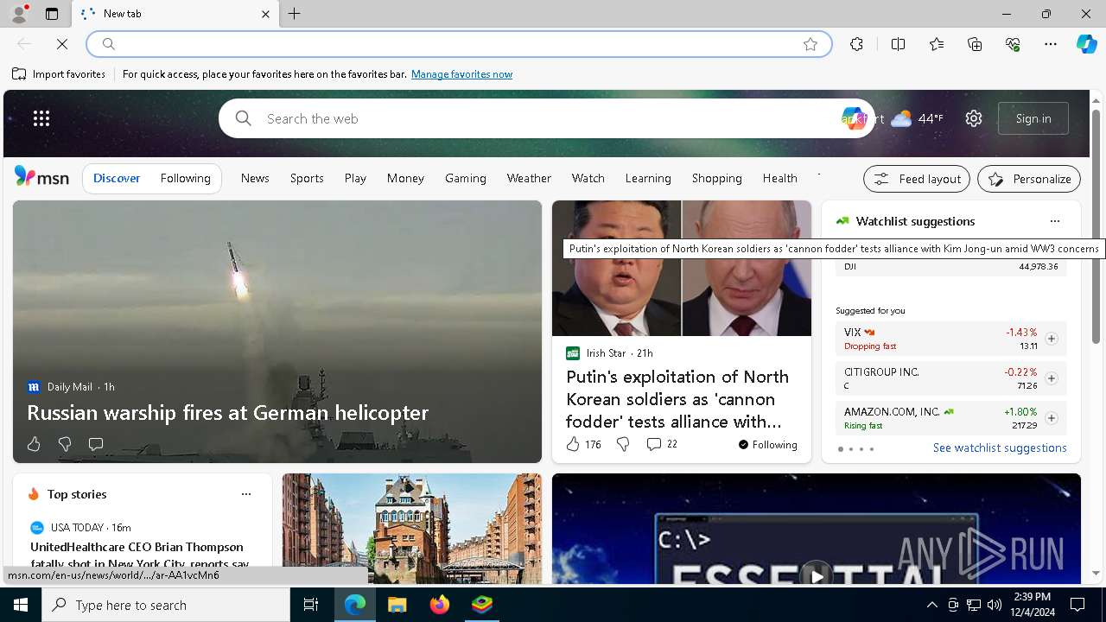This screenshot has width=1106, height=622.
Task: Open the 22 comments on Putin article
Action: [662, 444]
